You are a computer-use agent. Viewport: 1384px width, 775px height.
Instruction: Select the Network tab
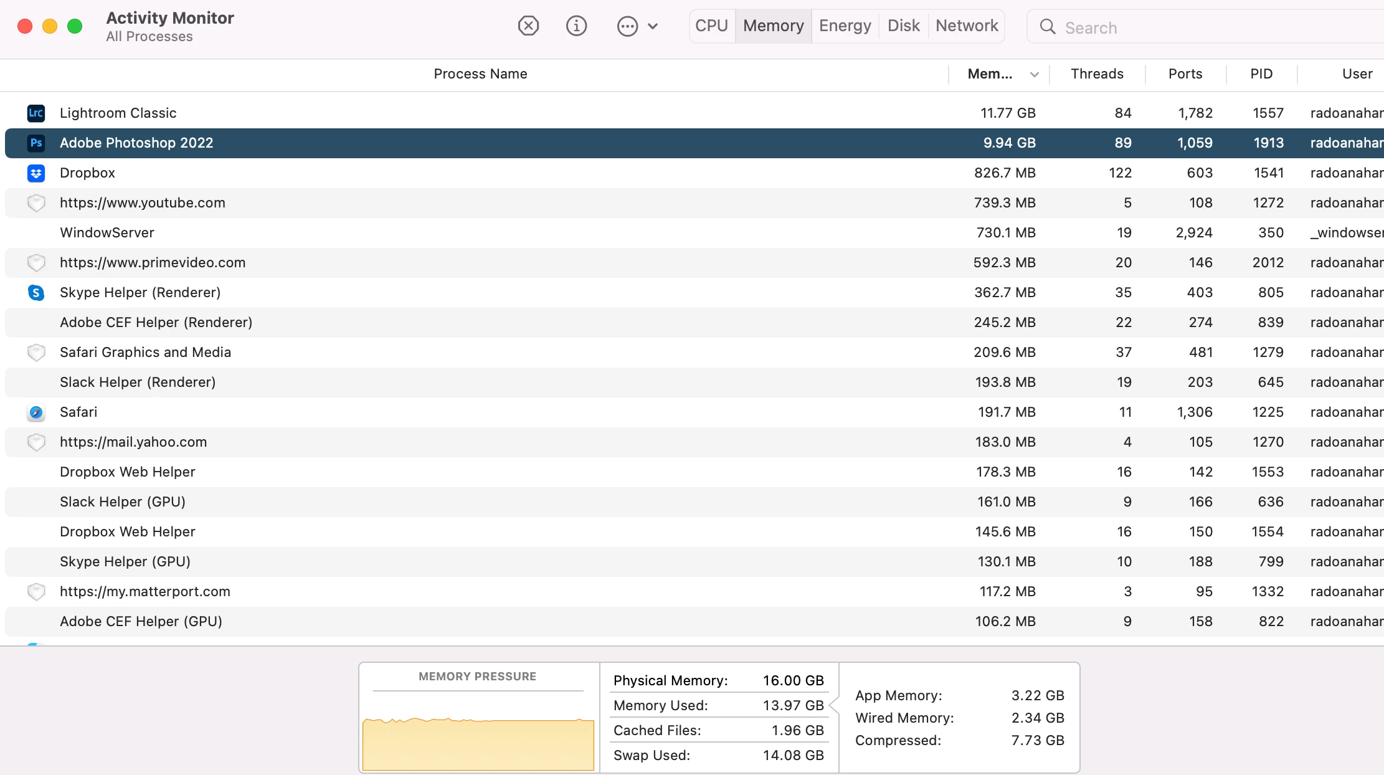coord(967,26)
